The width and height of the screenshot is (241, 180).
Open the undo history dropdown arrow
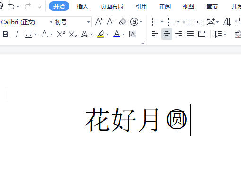pyautogui.click(x=18, y=7)
